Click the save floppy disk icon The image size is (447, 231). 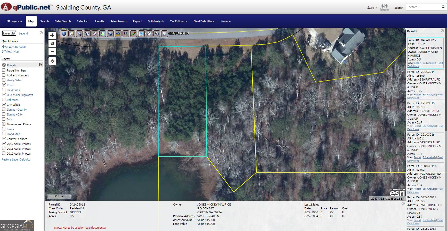(x=165, y=34)
